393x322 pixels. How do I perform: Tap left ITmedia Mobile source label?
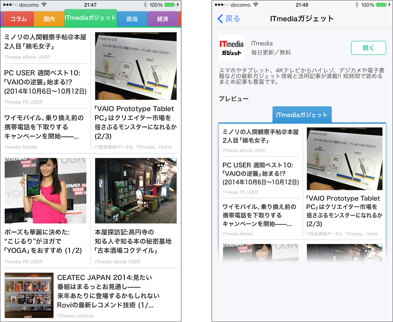click(21, 147)
